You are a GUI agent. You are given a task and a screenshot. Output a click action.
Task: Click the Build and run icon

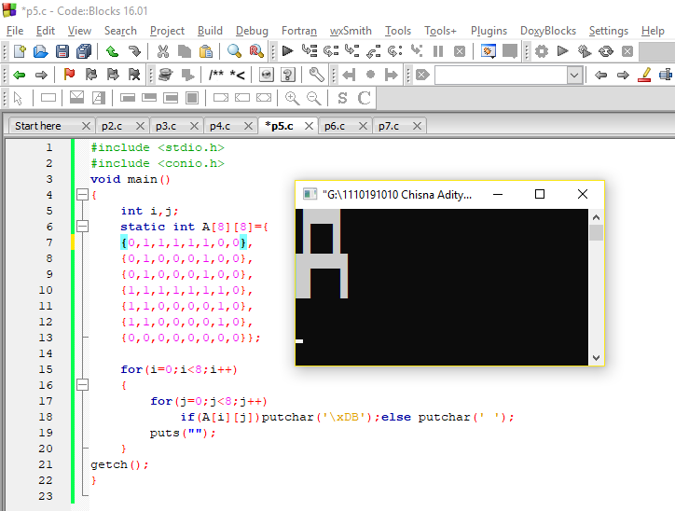[584, 51]
